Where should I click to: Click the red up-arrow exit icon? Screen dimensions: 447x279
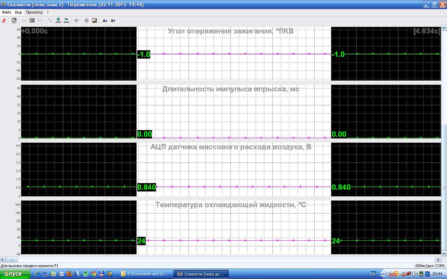(x=4, y=21)
